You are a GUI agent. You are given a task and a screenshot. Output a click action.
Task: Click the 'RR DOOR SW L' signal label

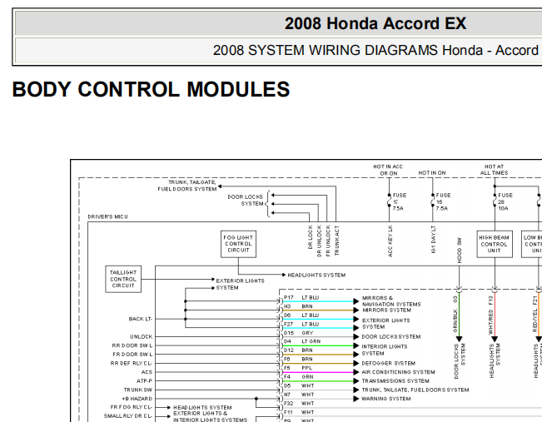pyautogui.click(x=132, y=345)
